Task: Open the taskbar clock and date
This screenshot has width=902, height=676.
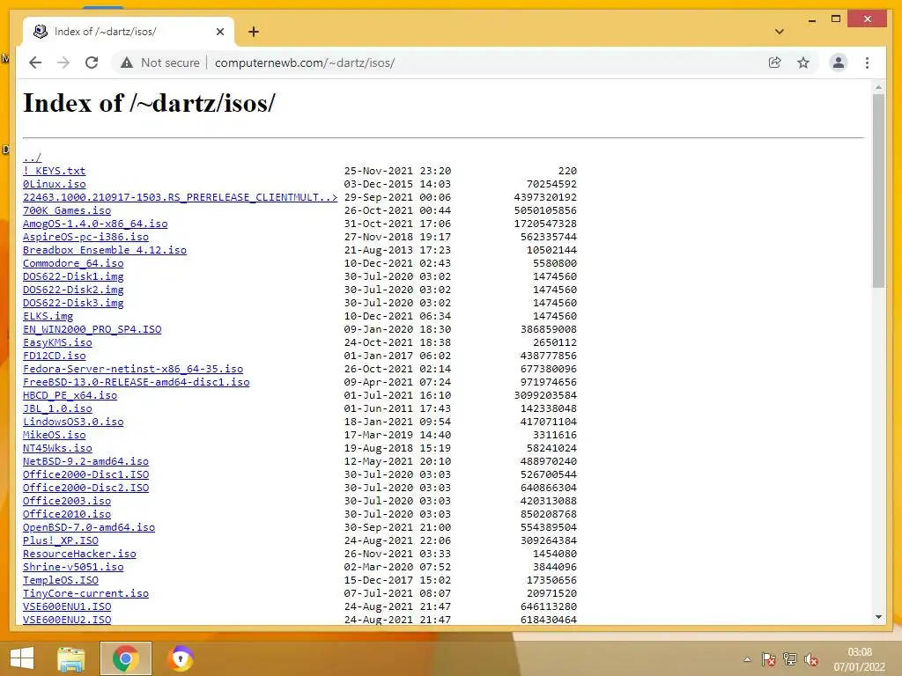Action: coord(860,659)
